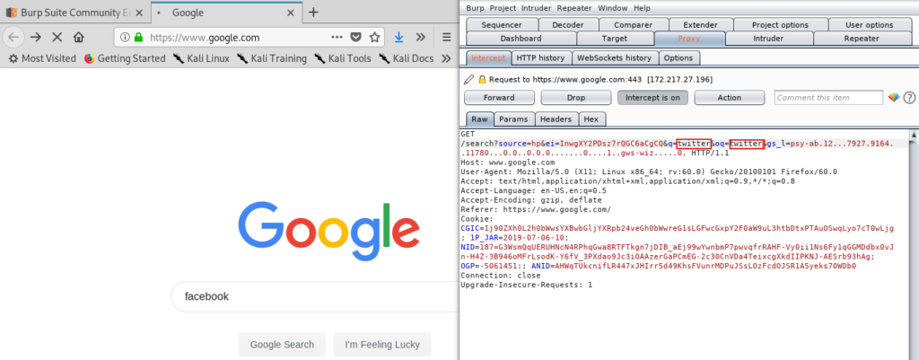Switch to the Decoder tab

[x=568, y=24]
